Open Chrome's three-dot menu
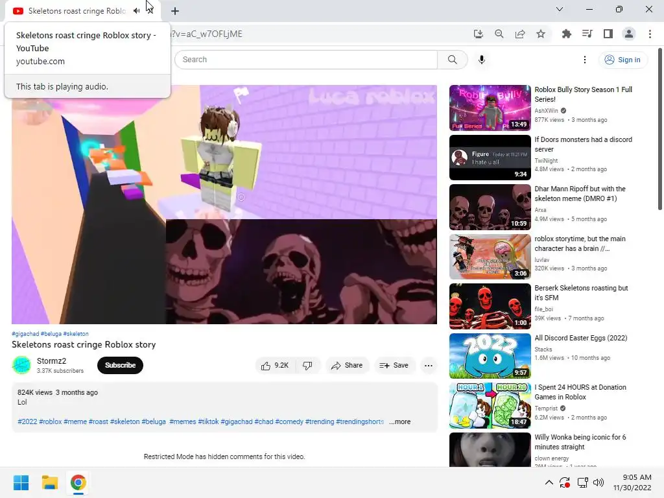The image size is (664, 498). coord(650,34)
